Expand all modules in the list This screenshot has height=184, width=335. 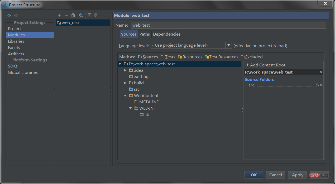89,16
